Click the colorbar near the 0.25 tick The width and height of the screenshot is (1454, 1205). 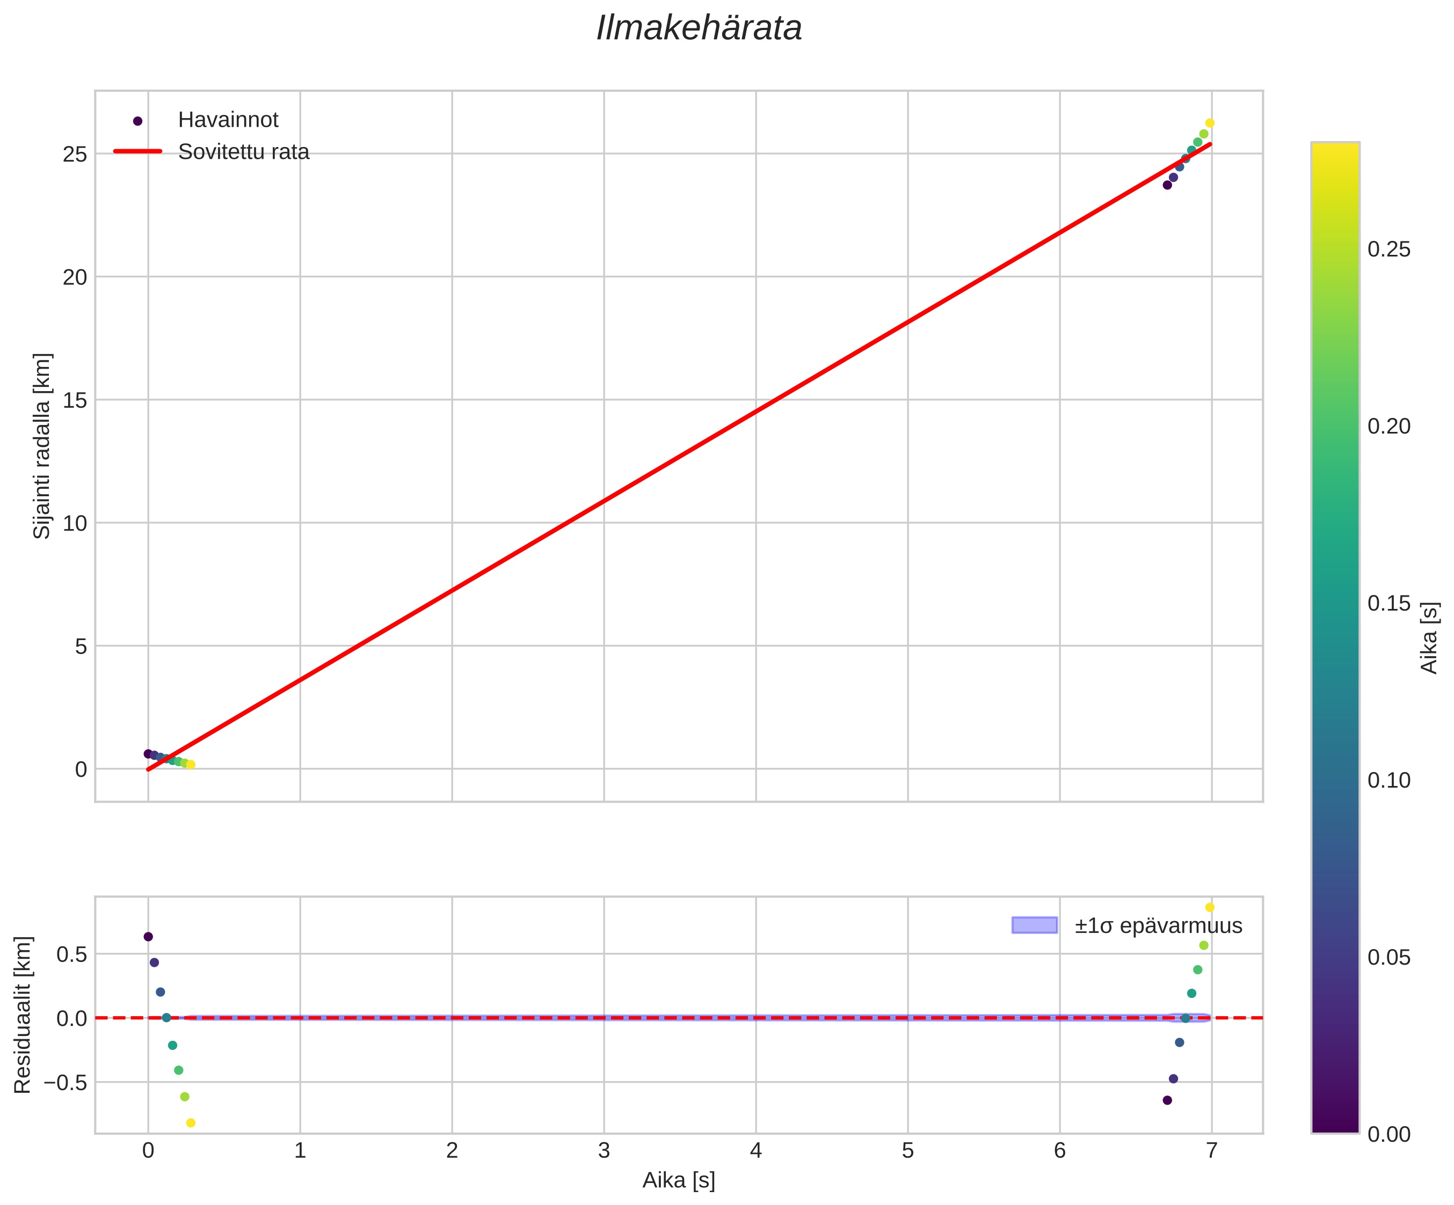click(1335, 249)
